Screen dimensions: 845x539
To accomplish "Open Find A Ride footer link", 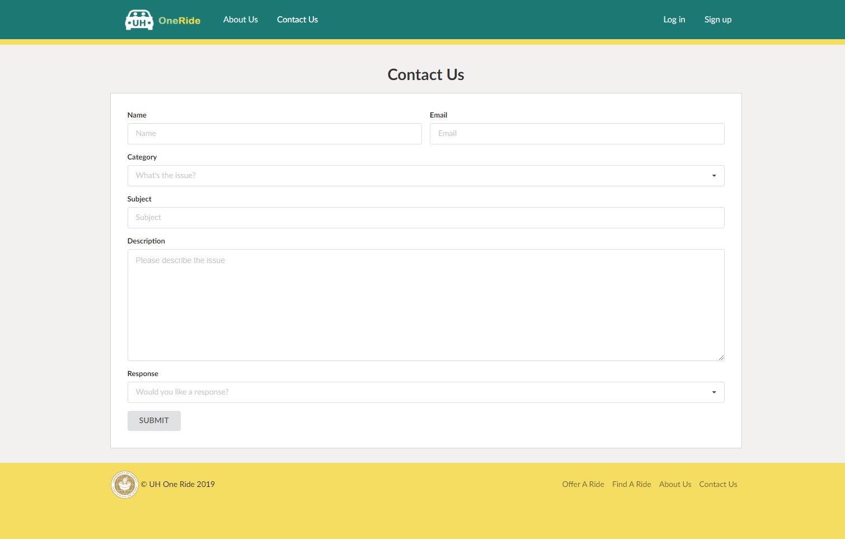I will (x=631, y=485).
